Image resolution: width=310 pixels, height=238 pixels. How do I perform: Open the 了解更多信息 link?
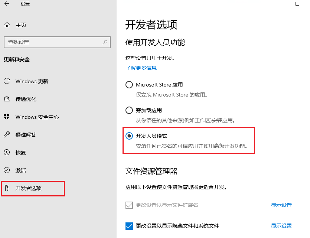pyautogui.click(x=141, y=68)
